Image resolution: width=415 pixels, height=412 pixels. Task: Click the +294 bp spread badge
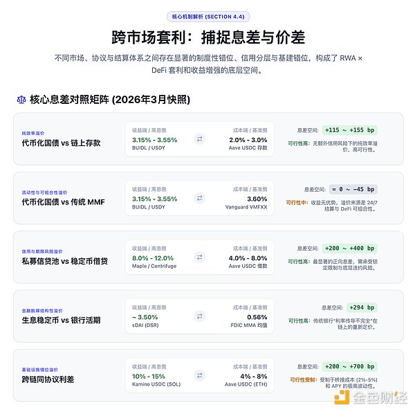coord(358,307)
